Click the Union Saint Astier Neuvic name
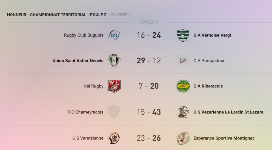Viewport: 272px width, 150px height. pyautogui.click(x=78, y=61)
